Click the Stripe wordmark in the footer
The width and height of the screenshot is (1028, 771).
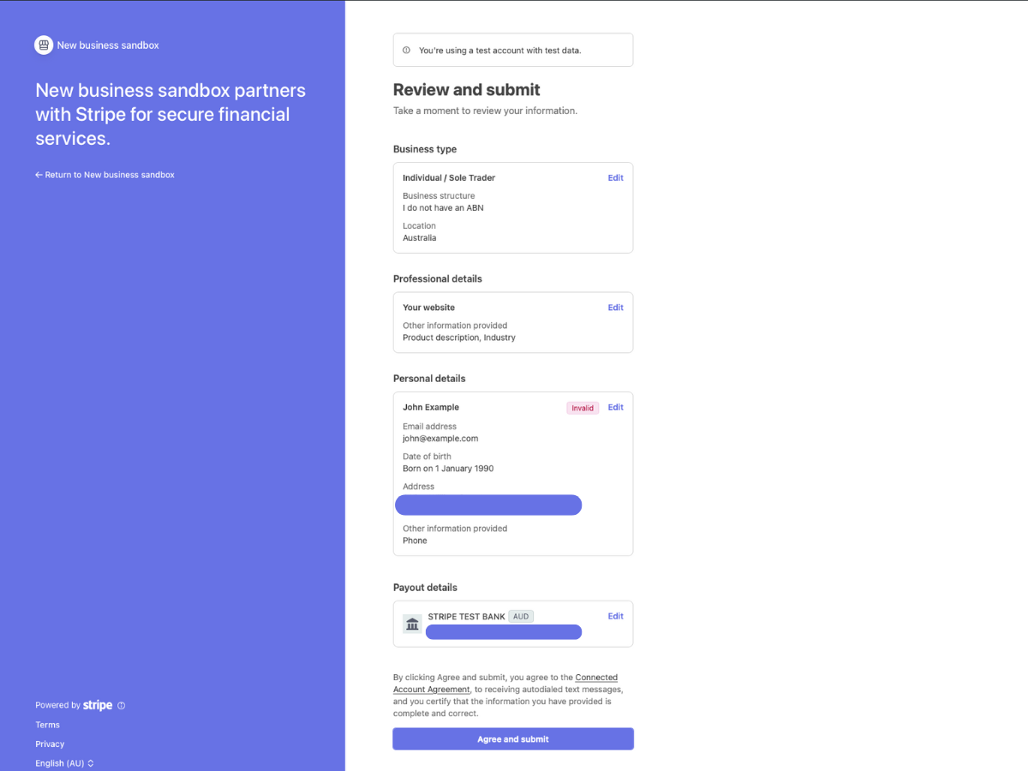click(99, 705)
